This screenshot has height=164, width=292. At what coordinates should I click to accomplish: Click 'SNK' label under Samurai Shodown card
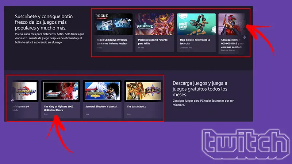pos(87,114)
